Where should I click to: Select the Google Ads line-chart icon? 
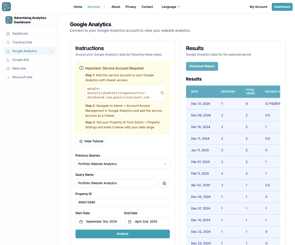(x=7, y=60)
